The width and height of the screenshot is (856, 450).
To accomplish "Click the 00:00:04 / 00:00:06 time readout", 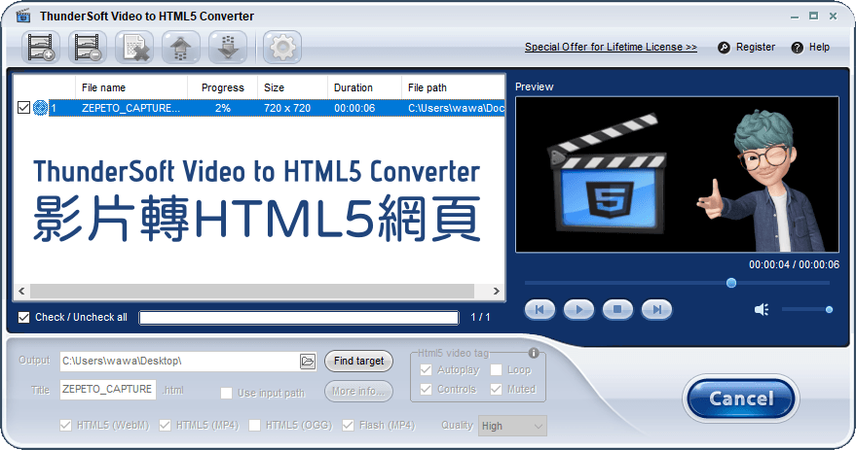I will (x=794, y=264).
